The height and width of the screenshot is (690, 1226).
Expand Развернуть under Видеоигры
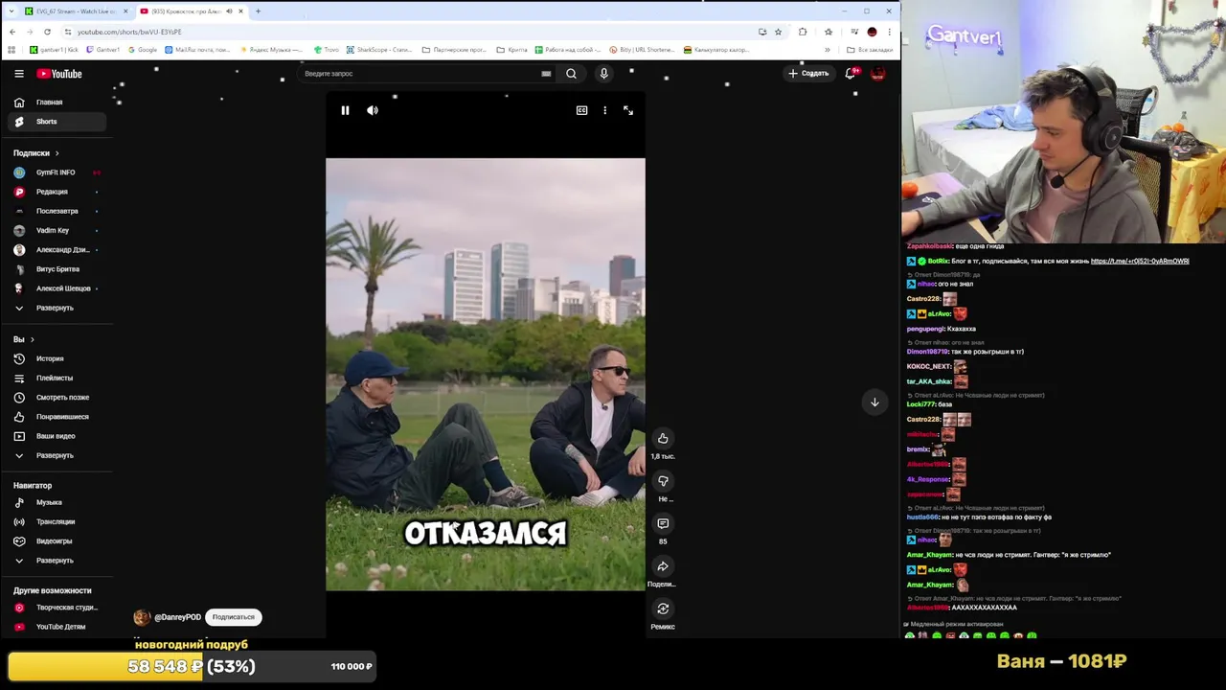57,560
